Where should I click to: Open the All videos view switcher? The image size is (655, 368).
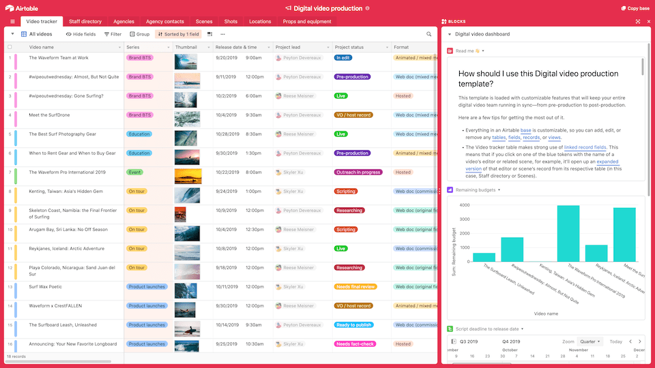pos(37,34)
